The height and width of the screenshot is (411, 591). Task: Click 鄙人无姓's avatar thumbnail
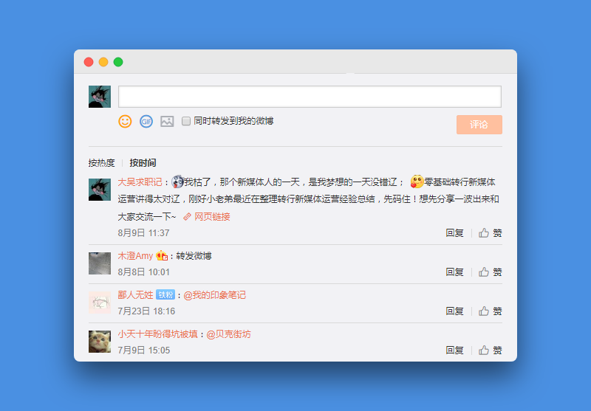click(100, 303)
